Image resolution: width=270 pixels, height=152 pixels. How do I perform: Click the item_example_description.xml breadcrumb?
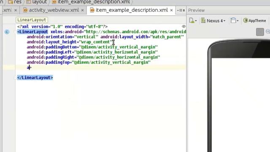coord(91,2)
